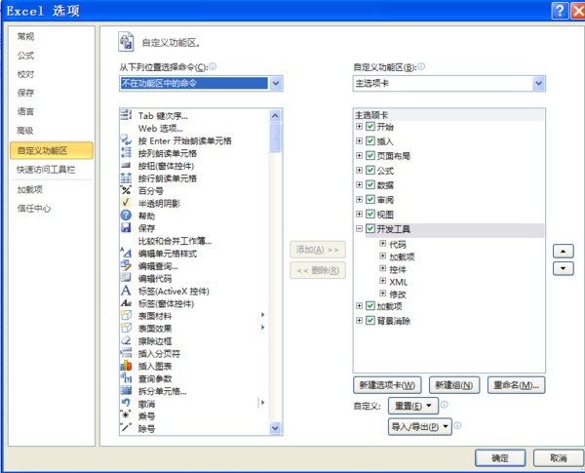Click command list scrollbar down arrow
Image resolution: width=585 pixels, height=473 pixels.
tap(275, 428)
